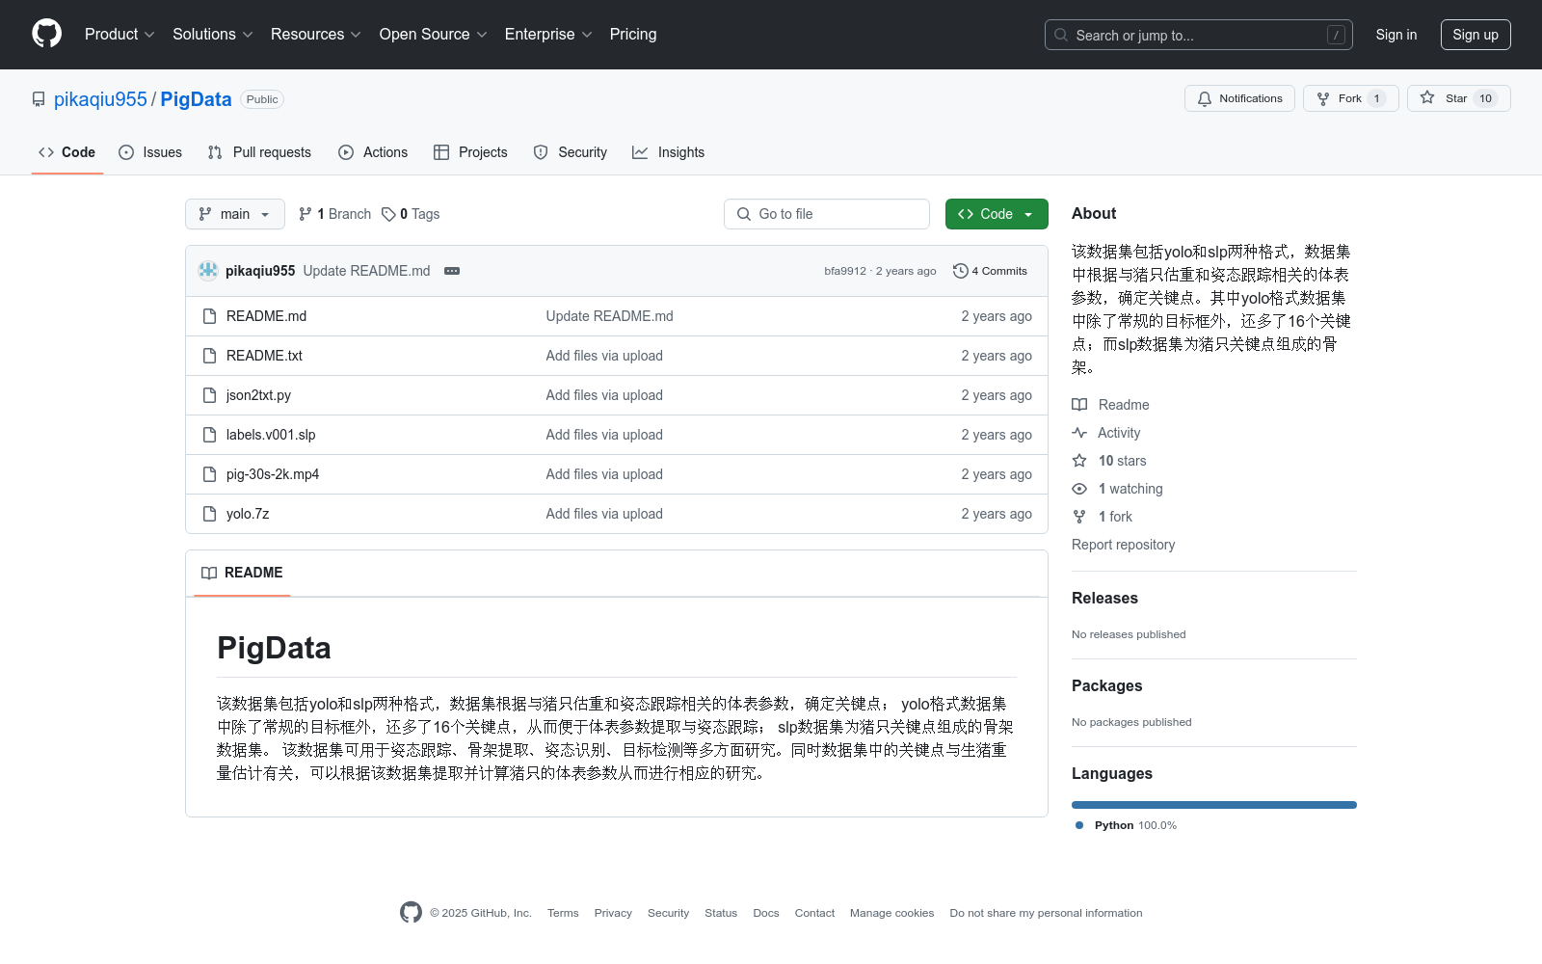
Task: Click Report repository link
Action: pos(1123,545)
